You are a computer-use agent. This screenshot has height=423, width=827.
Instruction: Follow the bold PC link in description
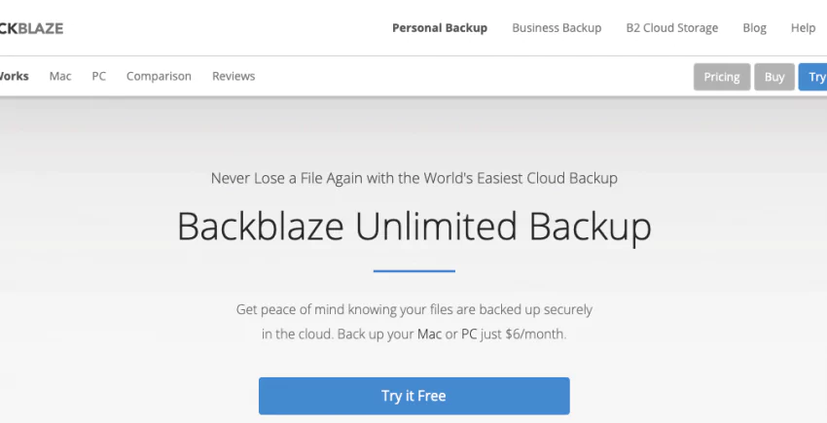click(470, 335)
